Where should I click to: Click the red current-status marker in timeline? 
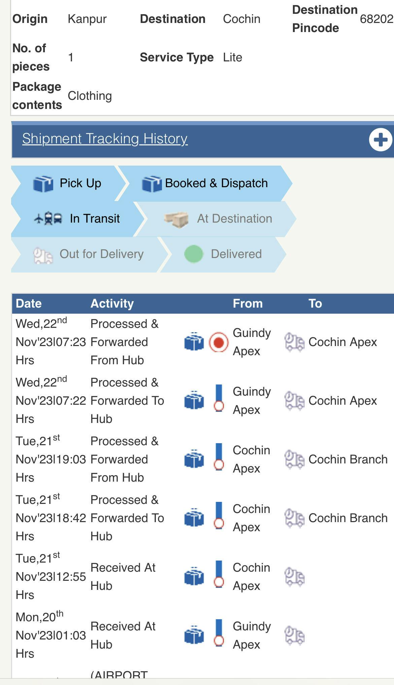click(219, 342)
